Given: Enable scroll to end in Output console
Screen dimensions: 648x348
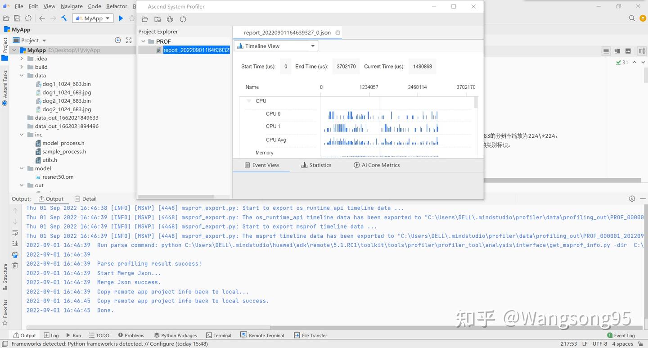Looking at the screenshot, I should 15,243.
